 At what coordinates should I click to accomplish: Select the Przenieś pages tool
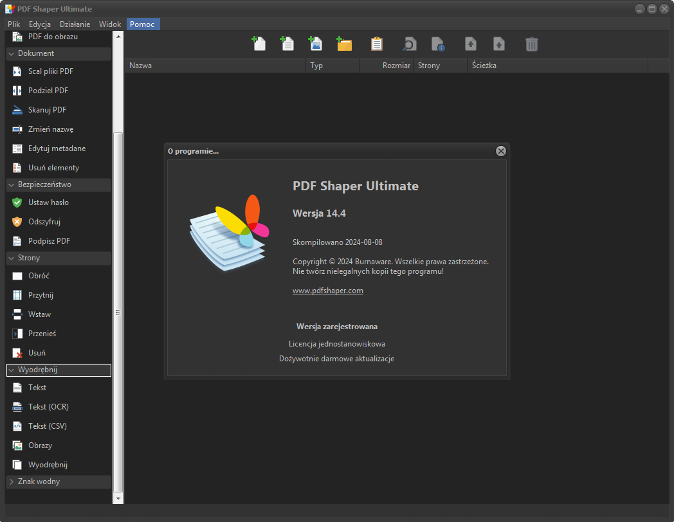(x=59, y=334)
